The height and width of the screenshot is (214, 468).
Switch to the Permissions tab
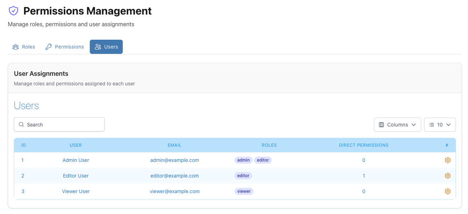click(x=64, y=46)
